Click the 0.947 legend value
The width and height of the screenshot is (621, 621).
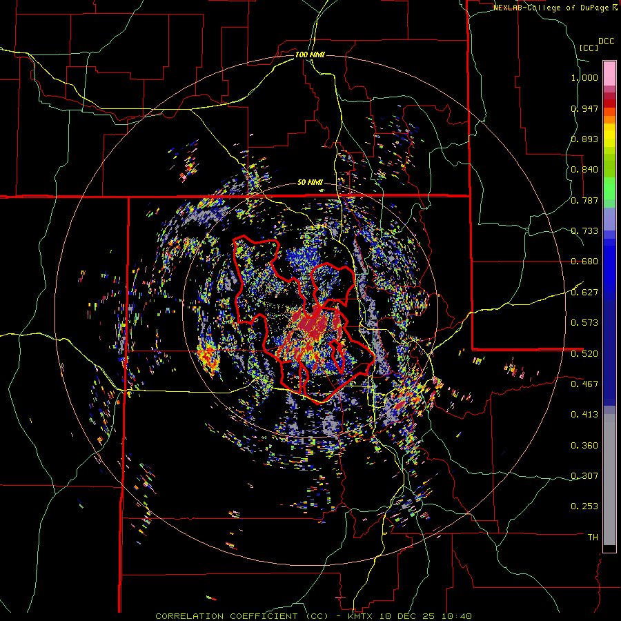tap(584, 108)
